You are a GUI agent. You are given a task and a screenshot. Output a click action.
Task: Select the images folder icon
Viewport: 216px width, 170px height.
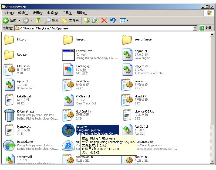[x=68, y=39]
